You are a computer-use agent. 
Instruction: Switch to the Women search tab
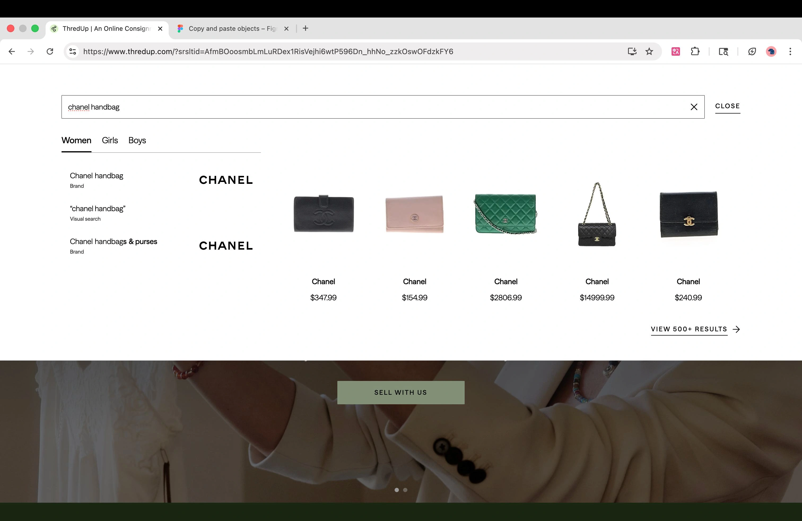[x=76, y=140]
